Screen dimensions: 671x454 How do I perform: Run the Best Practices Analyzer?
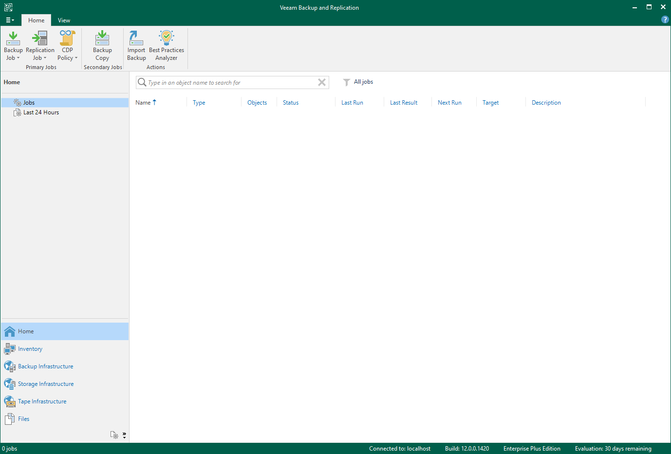click(x=167, y=38)
